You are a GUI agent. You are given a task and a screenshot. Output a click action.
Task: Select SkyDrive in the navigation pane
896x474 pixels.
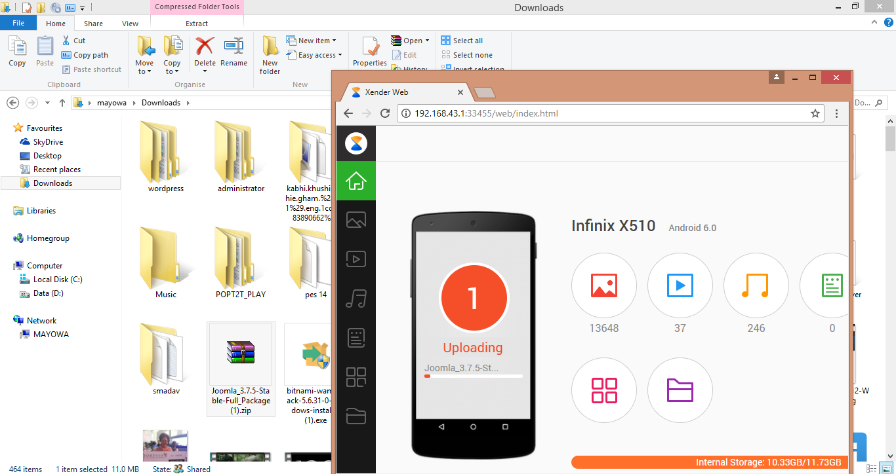(48, 142)
